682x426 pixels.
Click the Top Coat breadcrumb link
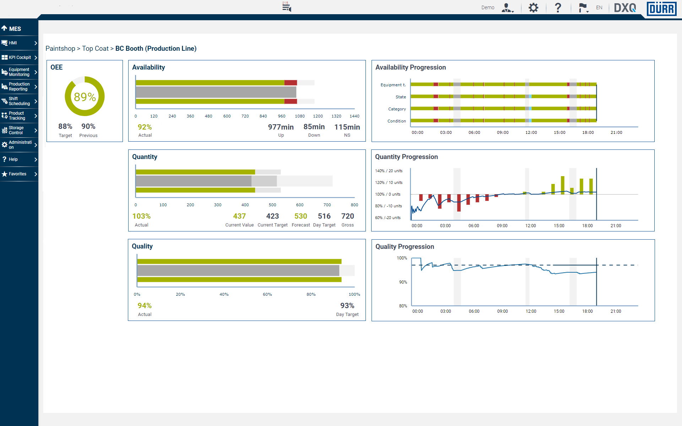click(x=95, y=49)
